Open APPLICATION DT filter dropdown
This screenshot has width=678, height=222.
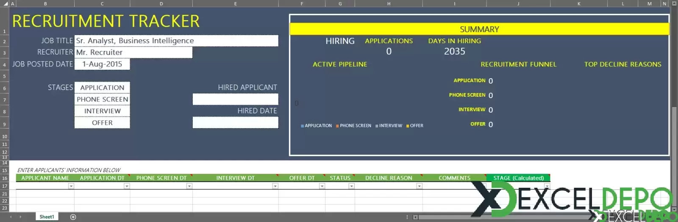pos(127,186)
